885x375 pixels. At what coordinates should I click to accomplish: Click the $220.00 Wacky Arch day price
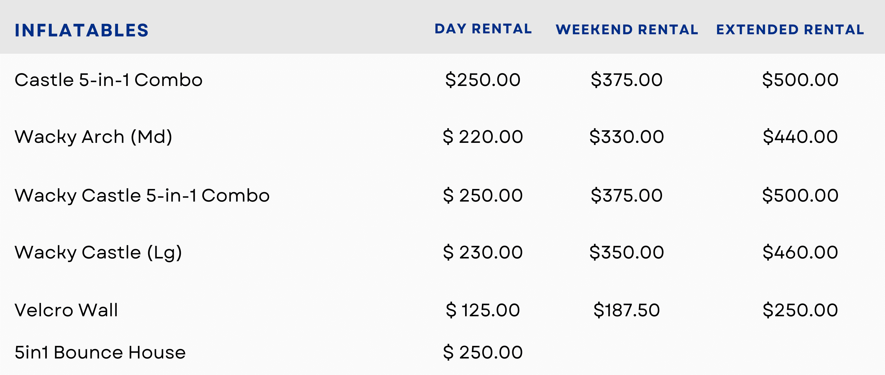point(483,137)
